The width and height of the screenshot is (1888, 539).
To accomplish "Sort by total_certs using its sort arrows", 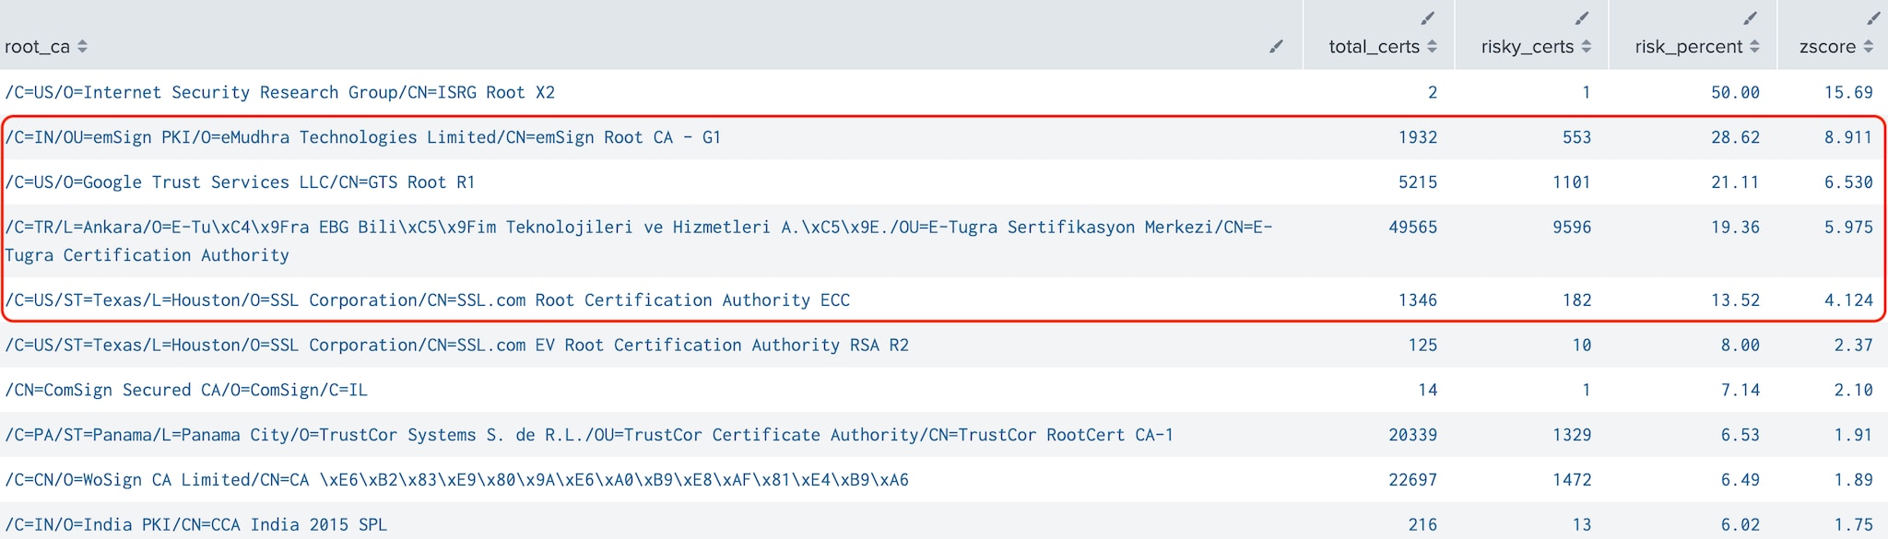I will (x=1432, y=46).
